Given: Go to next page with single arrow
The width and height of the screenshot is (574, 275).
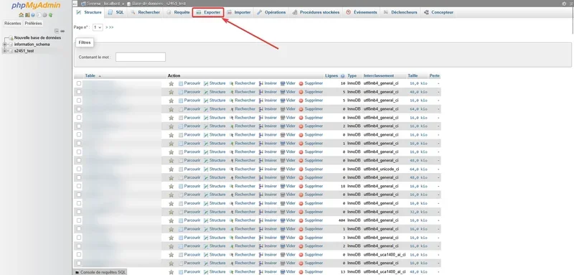Looking at the screenshot, I should [106, 27].
